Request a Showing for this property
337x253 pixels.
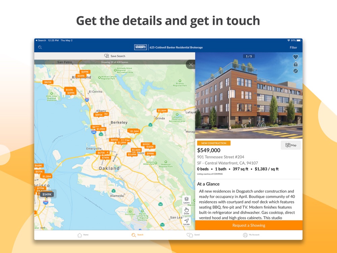pyautogui.click(x=249, y=225)
